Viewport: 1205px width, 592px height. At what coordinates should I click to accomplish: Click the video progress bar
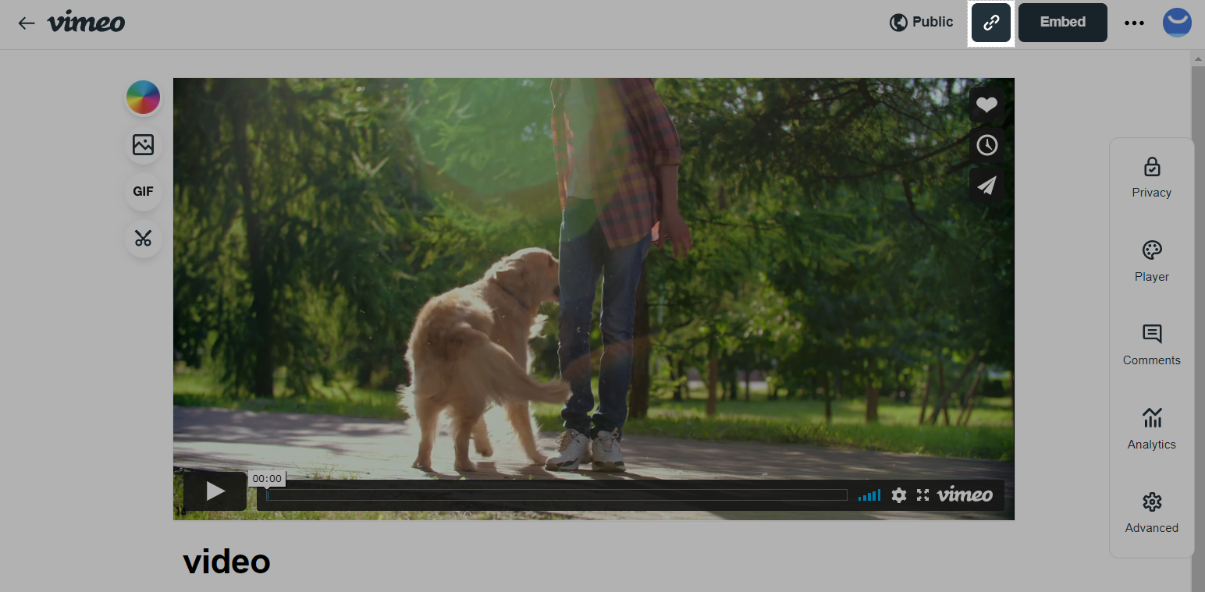coord(556,495)
